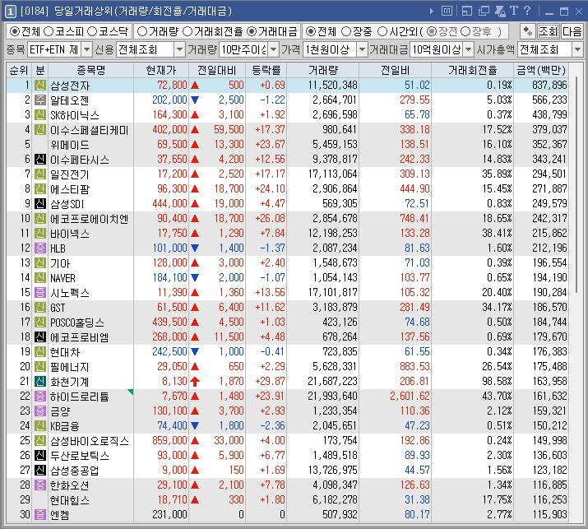
Task: Click the black 신 badge for 이수페타시스
Action: [40, 160]
